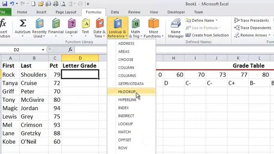Choose INDEX from the function menu
The height and width of the screenshot is (154, 274).
[131, 108]
